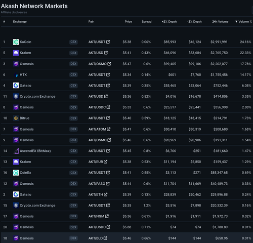Screen dimensions: 253x243
Task: Click the Crypto.com logo in the AKT/USDT row
Action: coord(16,206)
